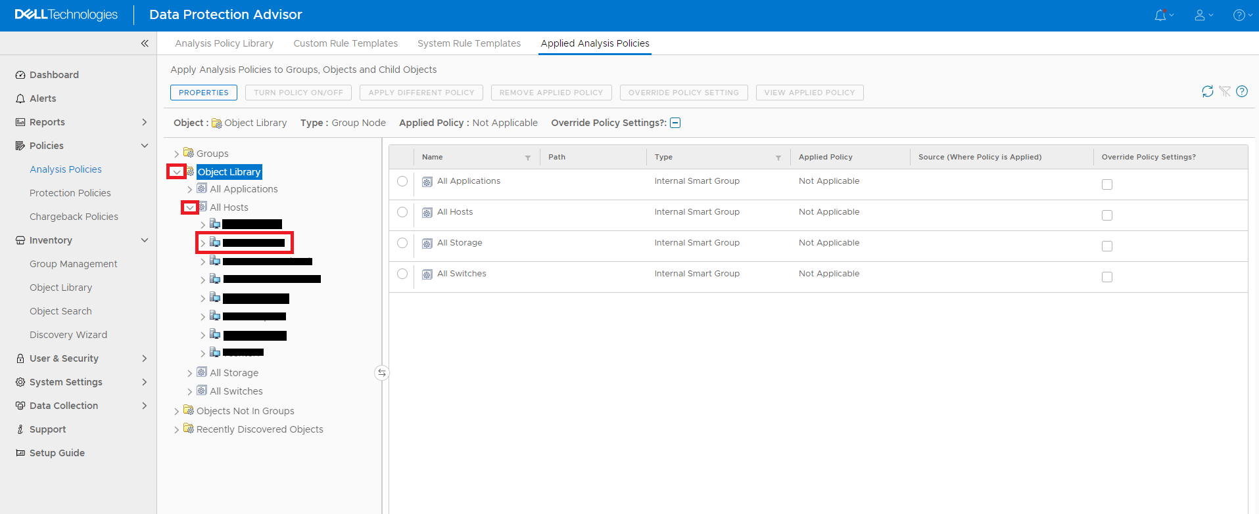Screen dimensions: 1259x514
Task: Click the All Hosts smart group icon in table
Action: 427,213
